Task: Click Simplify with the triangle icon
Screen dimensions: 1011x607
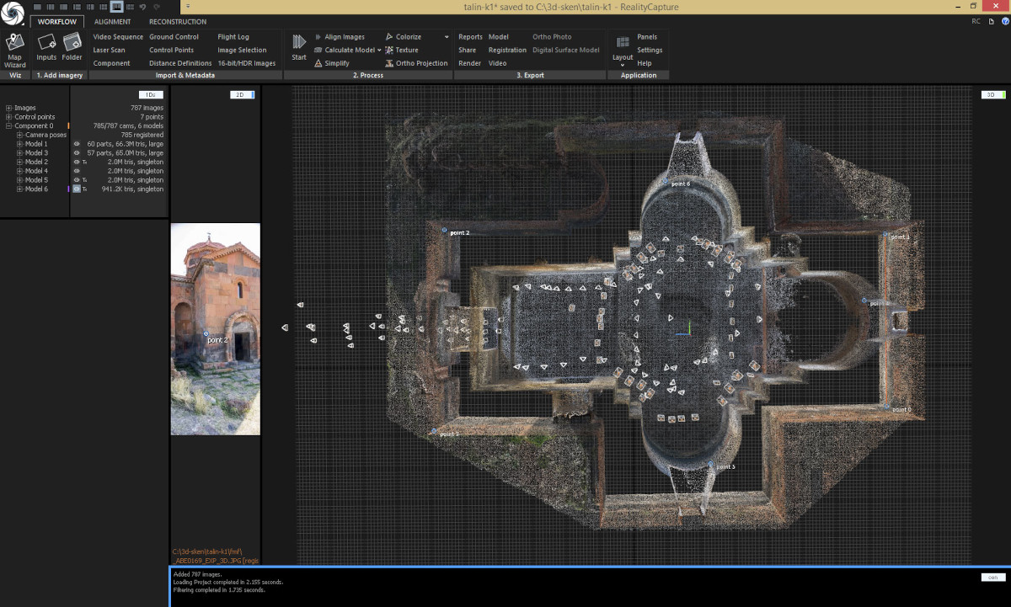Action: click(331, 63)
